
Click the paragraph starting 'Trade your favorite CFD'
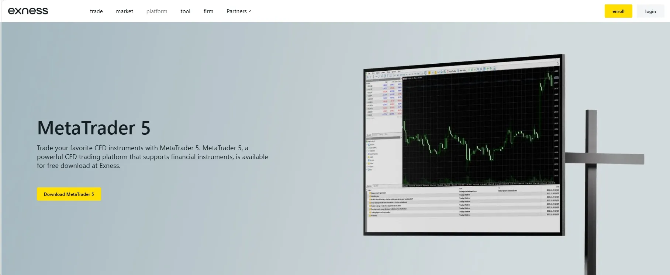pyautogui.click(x=152, y=157)
